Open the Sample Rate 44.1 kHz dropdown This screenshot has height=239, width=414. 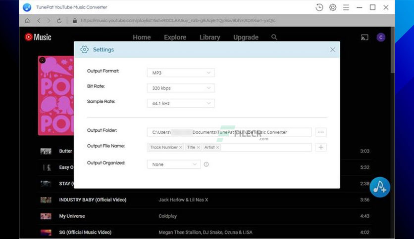pyautogui.click(x=181, y=103)
